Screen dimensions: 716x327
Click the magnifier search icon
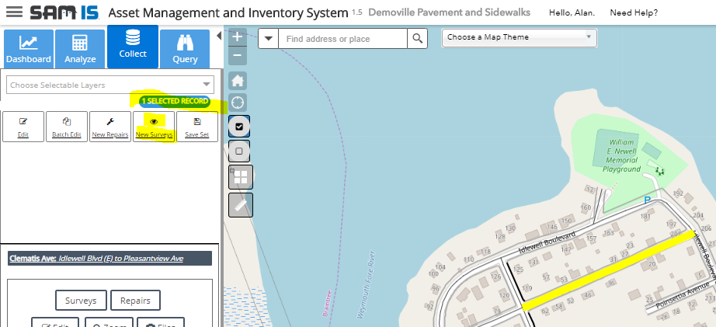pyautogui.click(x=418, y=39)
